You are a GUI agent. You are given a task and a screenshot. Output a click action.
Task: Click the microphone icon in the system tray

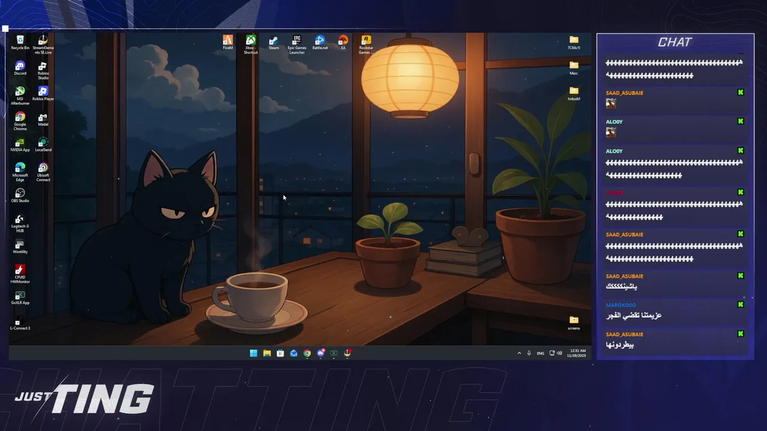tap(529, 353)
